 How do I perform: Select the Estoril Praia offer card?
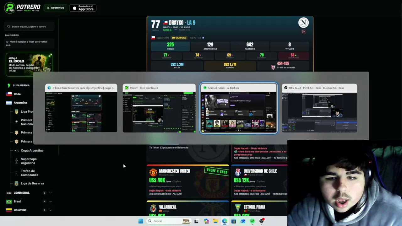tap(259, 208)
